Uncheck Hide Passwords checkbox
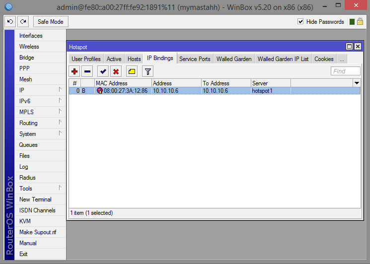 (300, 22)
